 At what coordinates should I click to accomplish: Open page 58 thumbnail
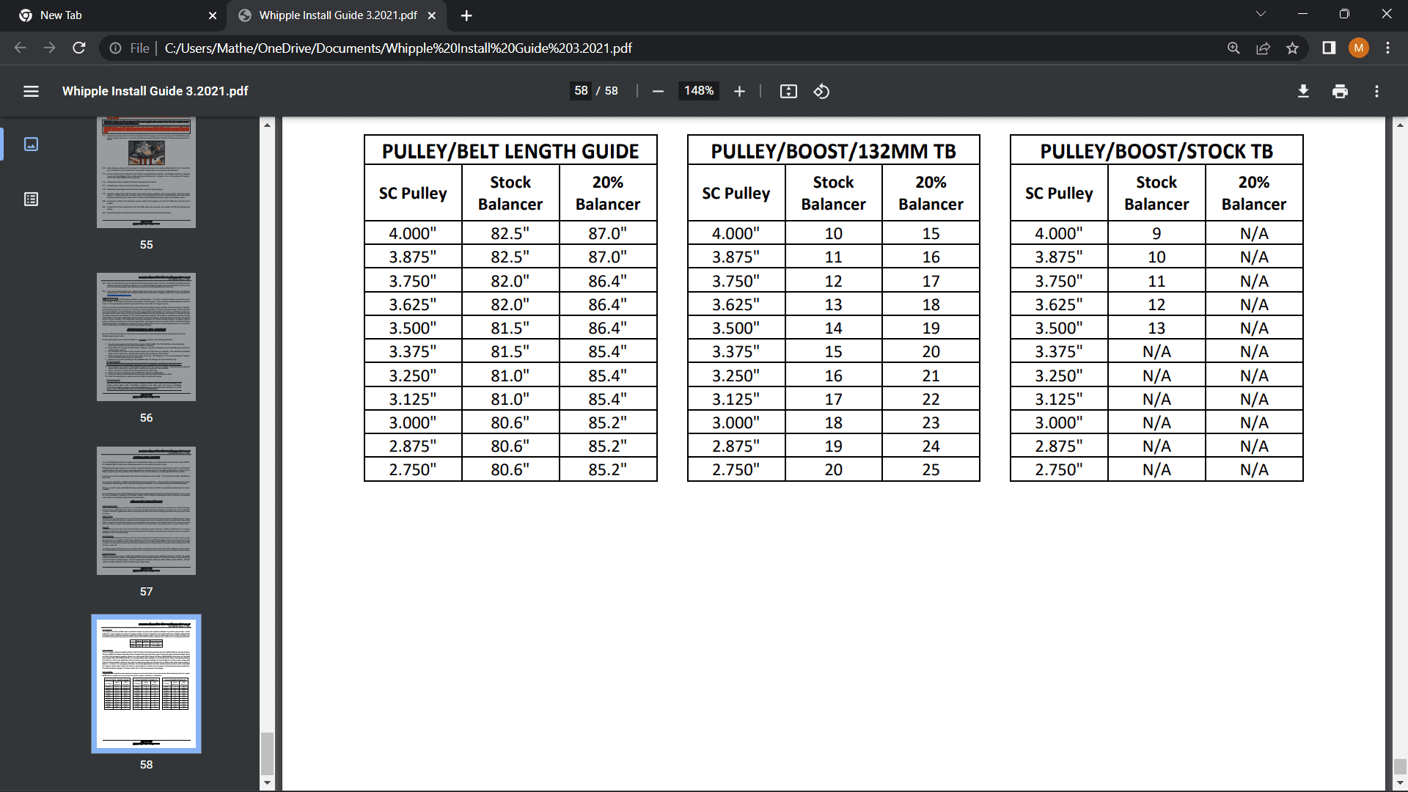click(x=146, y=683)
